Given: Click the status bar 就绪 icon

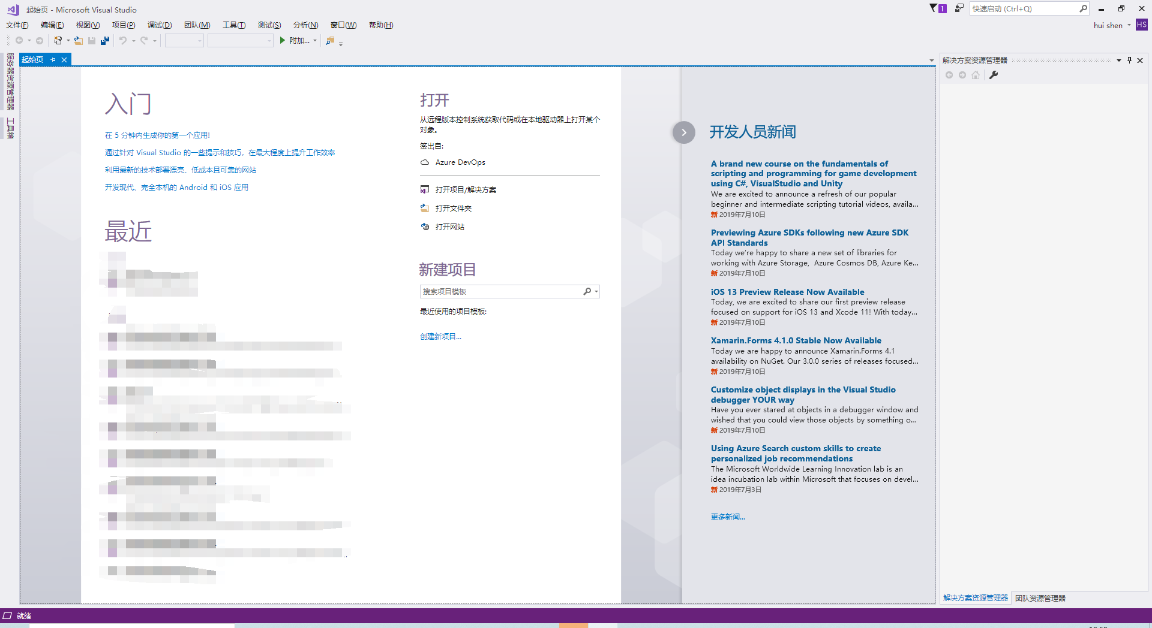Looking at the screenshot, I should click(x=7, y=615).
